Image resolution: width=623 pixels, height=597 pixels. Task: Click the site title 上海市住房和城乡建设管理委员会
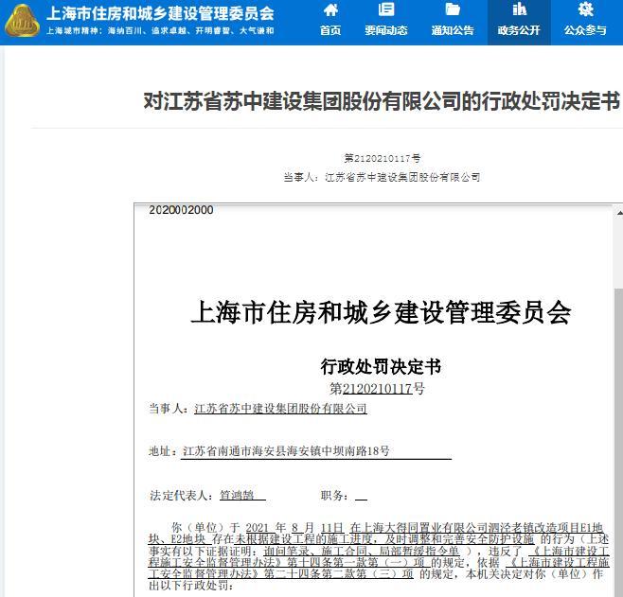coord(161,13)
